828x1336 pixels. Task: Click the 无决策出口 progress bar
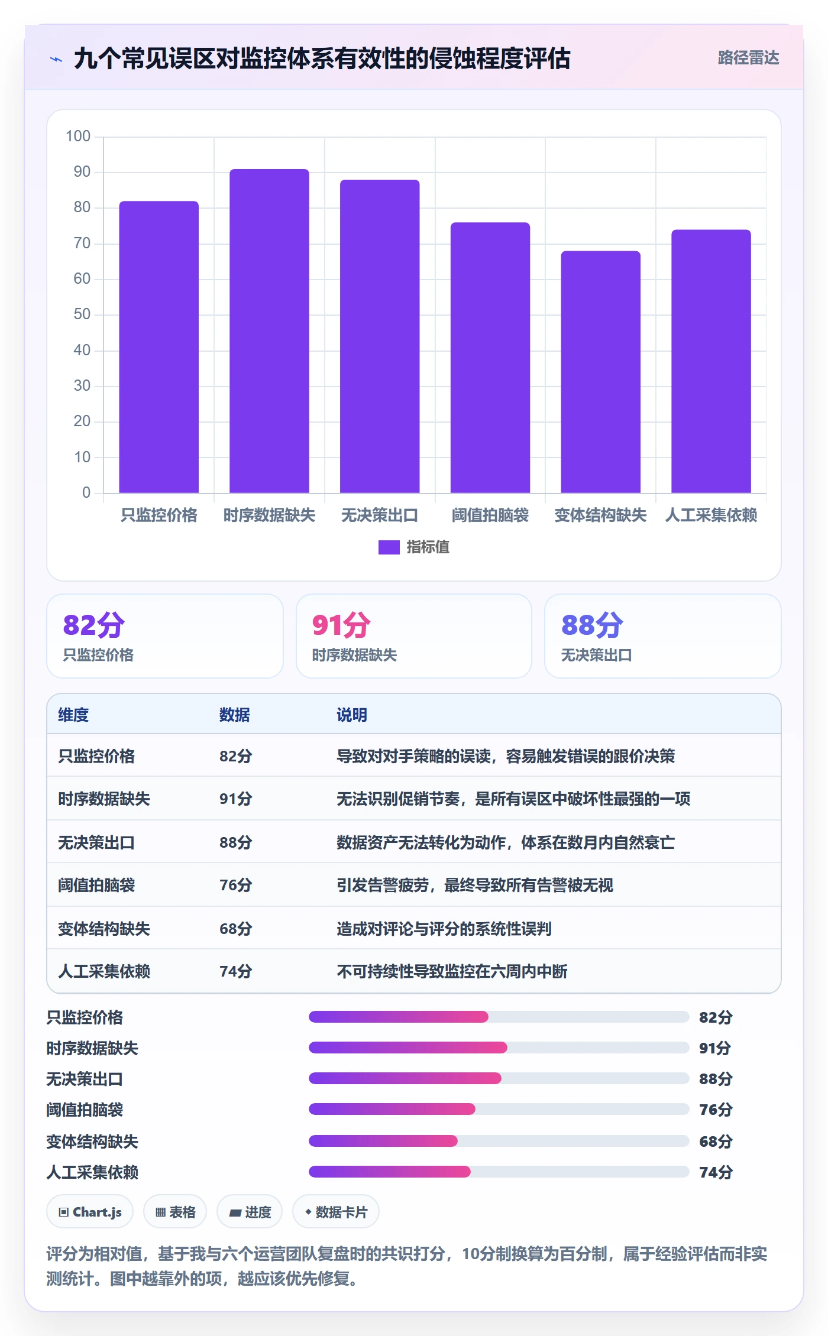(499, 1078)
